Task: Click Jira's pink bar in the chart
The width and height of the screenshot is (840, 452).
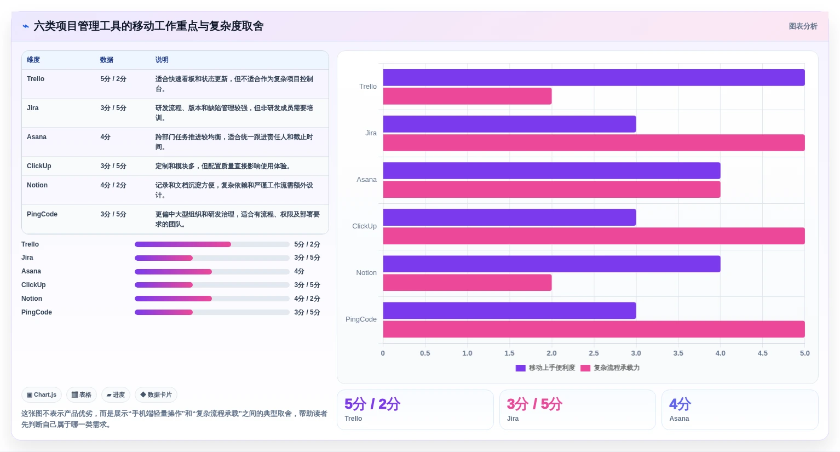Action: 594,142
